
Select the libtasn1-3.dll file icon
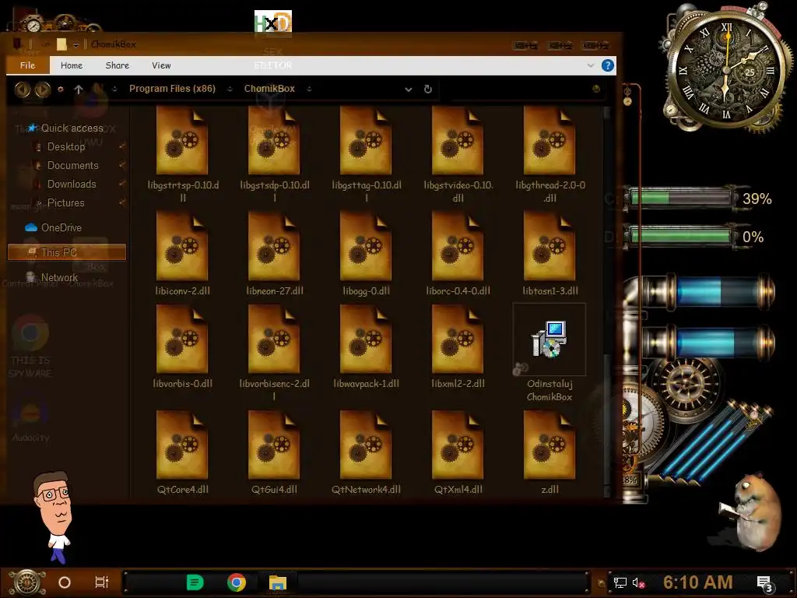(549, 246)
